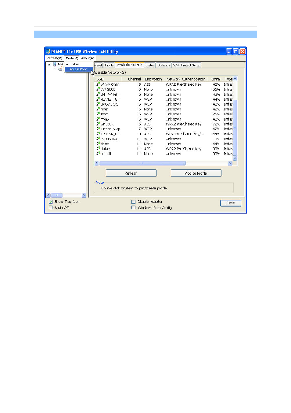Screen dimensions: 291x413
Task: Enable the Radio Off checkbox
Action: (x=51, y=207)
